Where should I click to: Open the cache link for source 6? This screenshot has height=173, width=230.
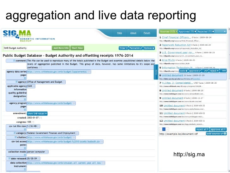[197, 79]
